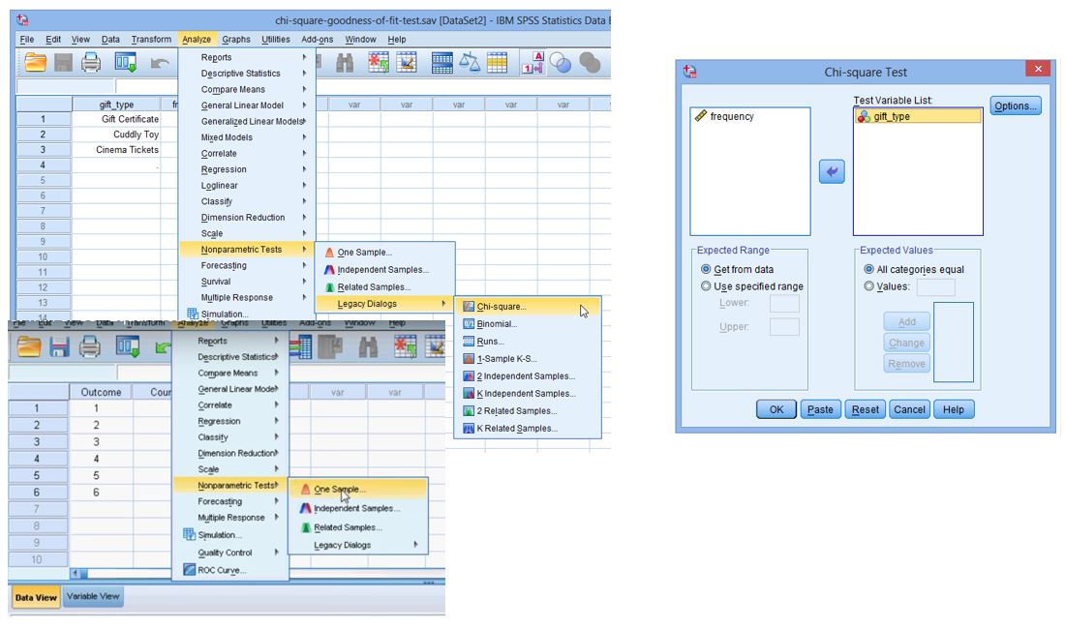Click the Gift Certificate cell

(116, 119)
